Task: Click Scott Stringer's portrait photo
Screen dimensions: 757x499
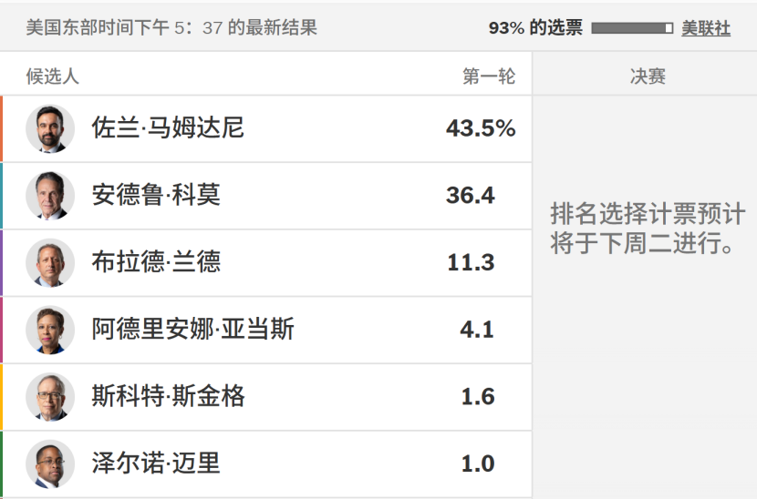Action: (50, 397)
